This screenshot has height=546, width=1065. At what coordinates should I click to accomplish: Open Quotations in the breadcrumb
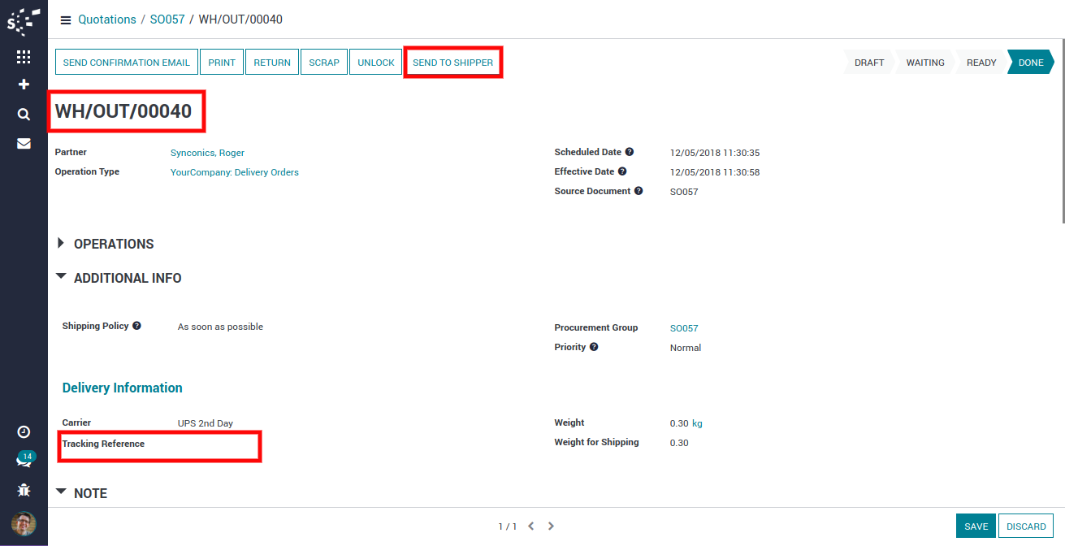[107, 19]
